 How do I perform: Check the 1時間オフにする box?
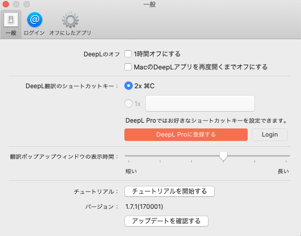tap(128, 54)
